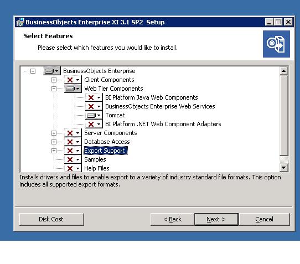Screen dimensions: 300x264
Task: Open install-state dropdown for Help Files
Action: pyautogui.click(x=73, y=168)
